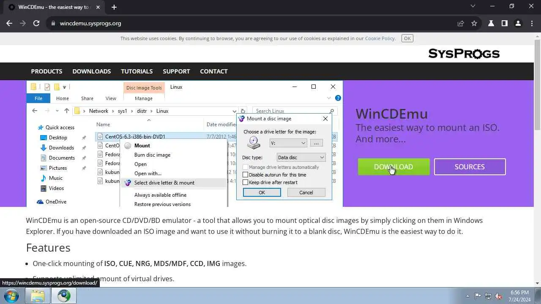Open Windows Explorer from the taskbar
This screenshot has width=541, height=304.
click(38, 296)
